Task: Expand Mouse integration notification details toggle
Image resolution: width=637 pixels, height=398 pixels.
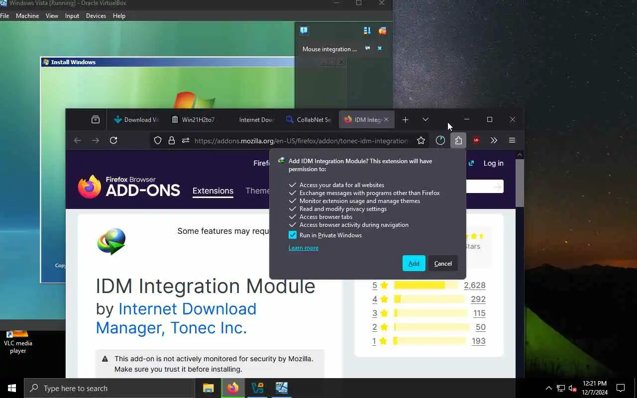Action: tap(368, 48)
